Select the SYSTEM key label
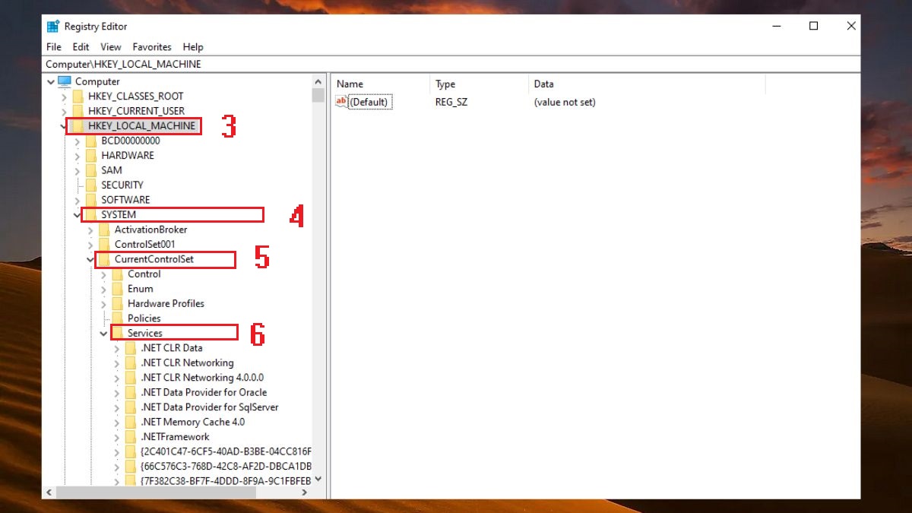Viewport: 912px width, 513px height. 119,215
